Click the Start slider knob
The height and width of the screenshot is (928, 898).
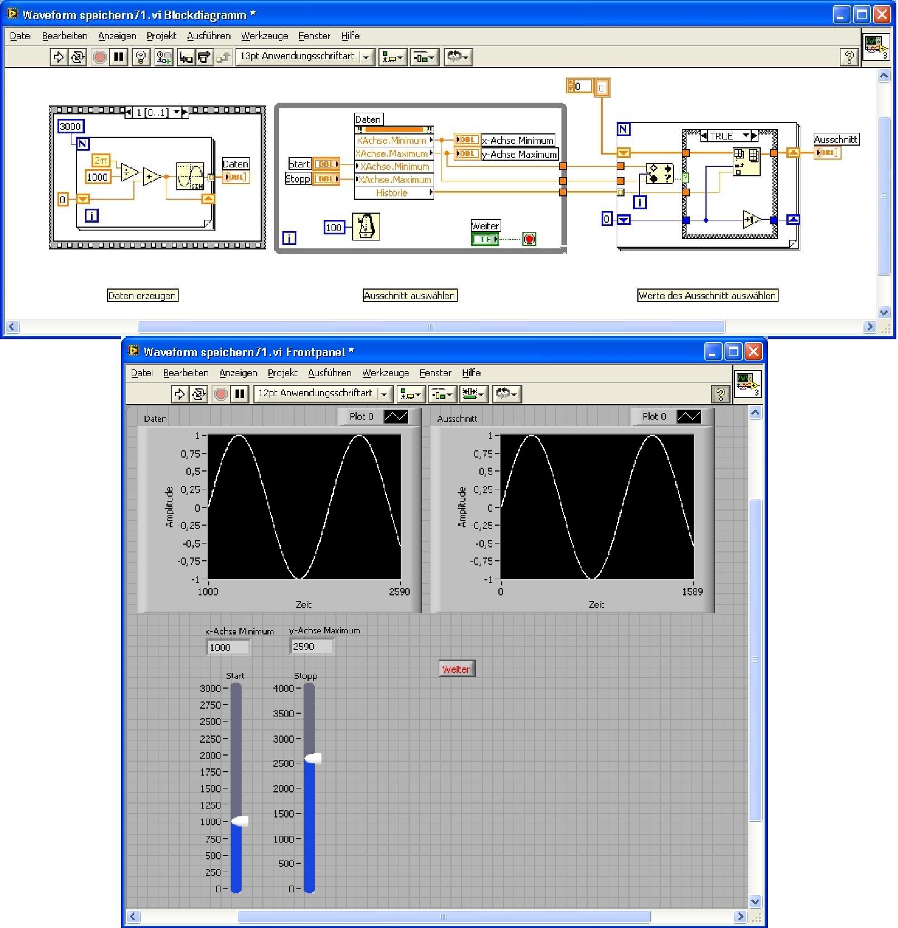tap(239, 821)
